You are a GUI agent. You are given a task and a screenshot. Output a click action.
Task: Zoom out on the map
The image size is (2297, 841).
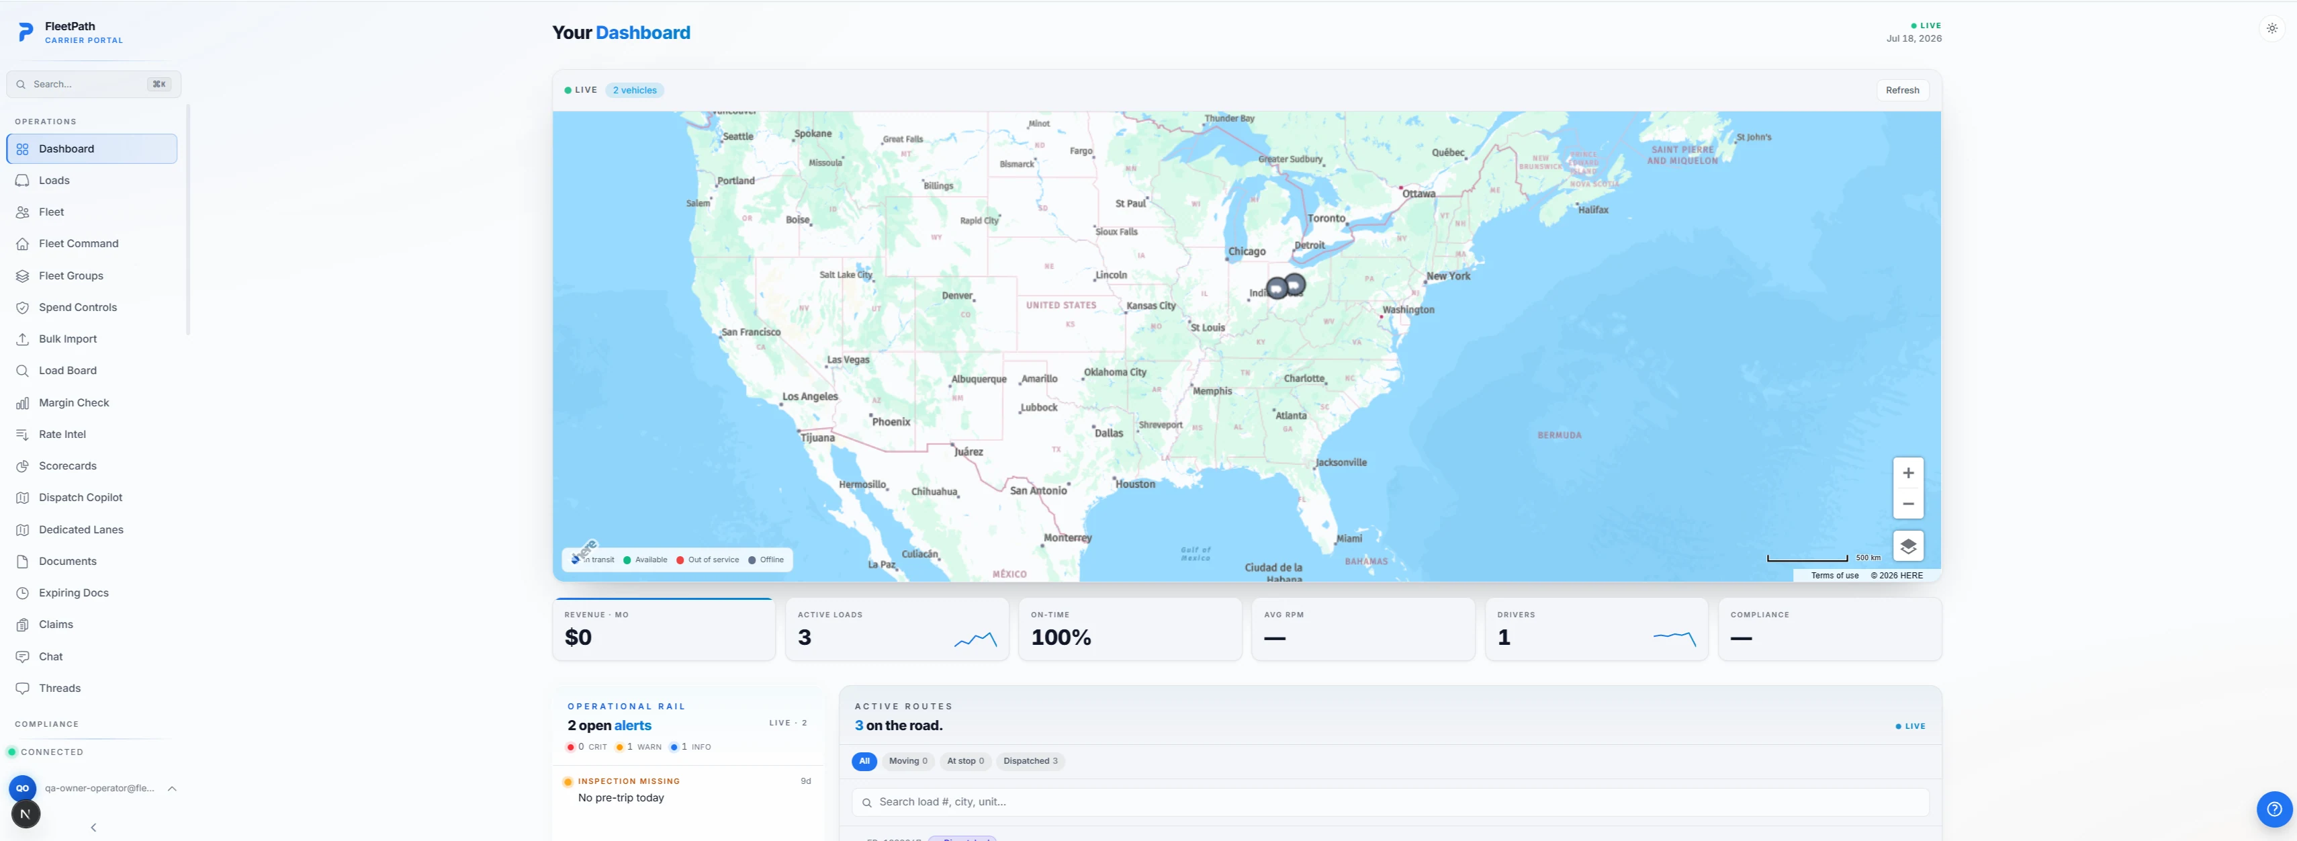point(1907,504)
